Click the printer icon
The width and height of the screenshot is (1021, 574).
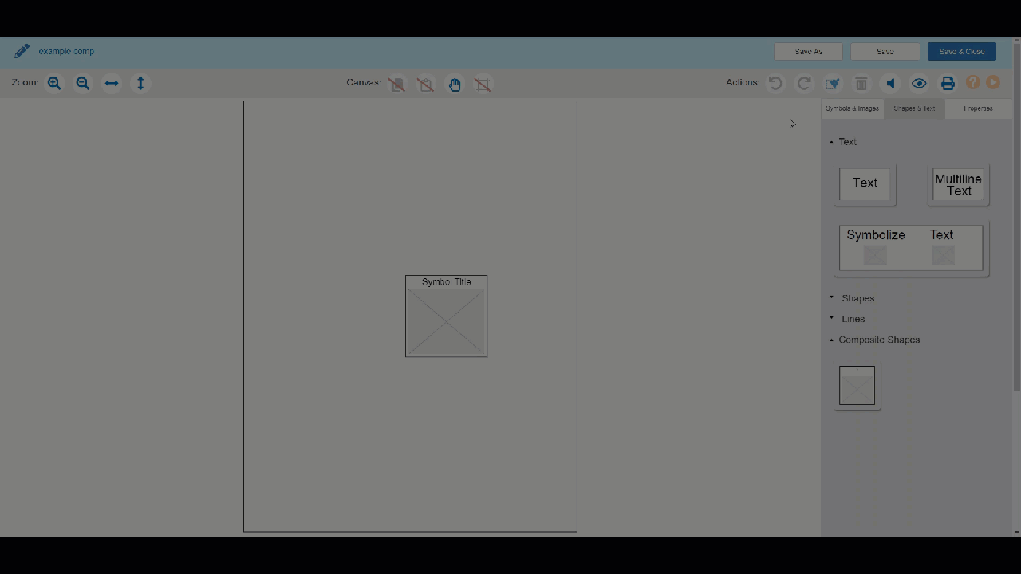pos(948,83)
